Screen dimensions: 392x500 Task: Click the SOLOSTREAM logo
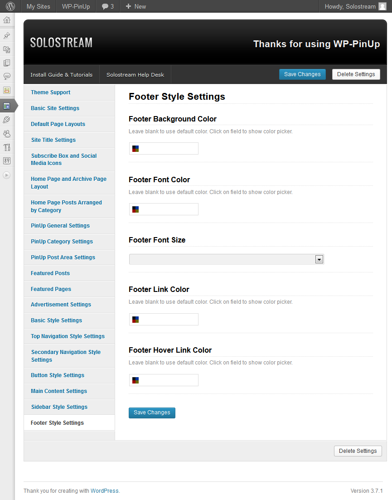tap(61, 43)
